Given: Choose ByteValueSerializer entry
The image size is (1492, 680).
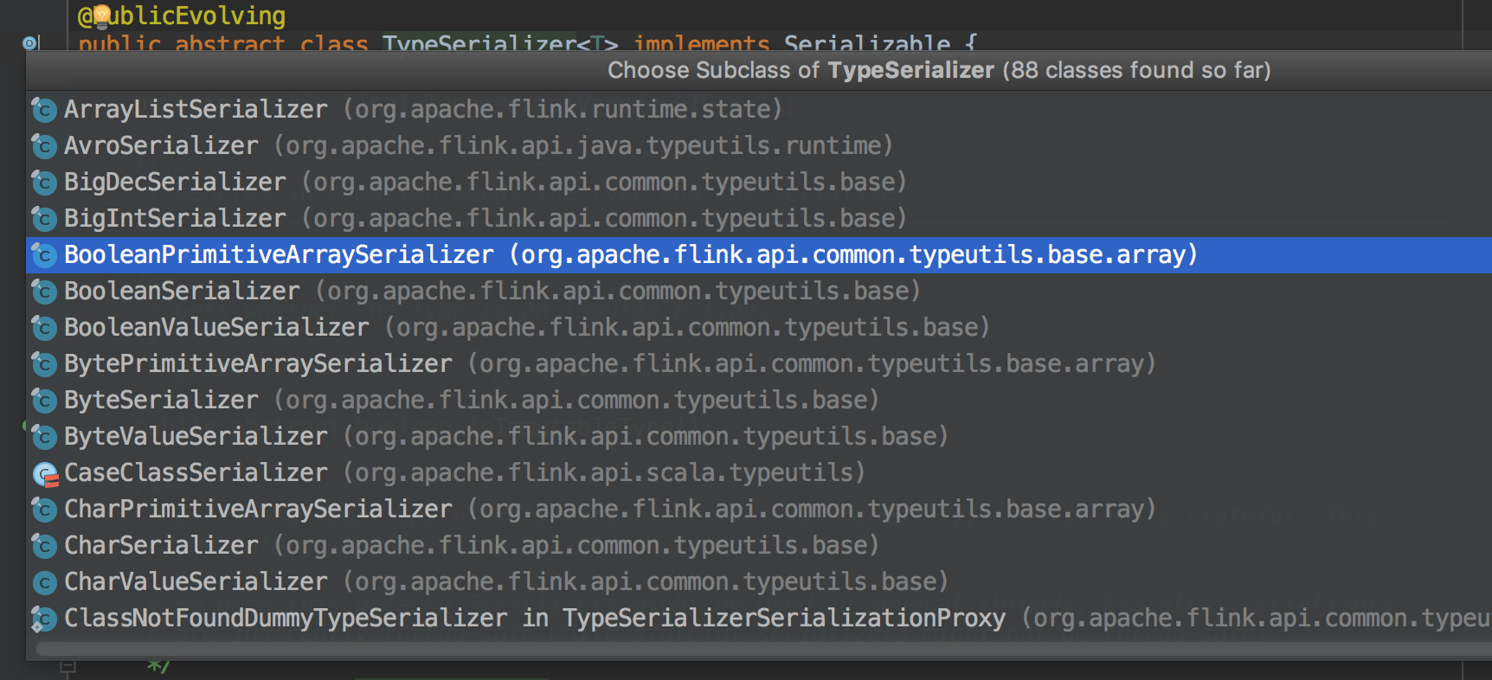Looking at the screenshot, I should (759, 437).
